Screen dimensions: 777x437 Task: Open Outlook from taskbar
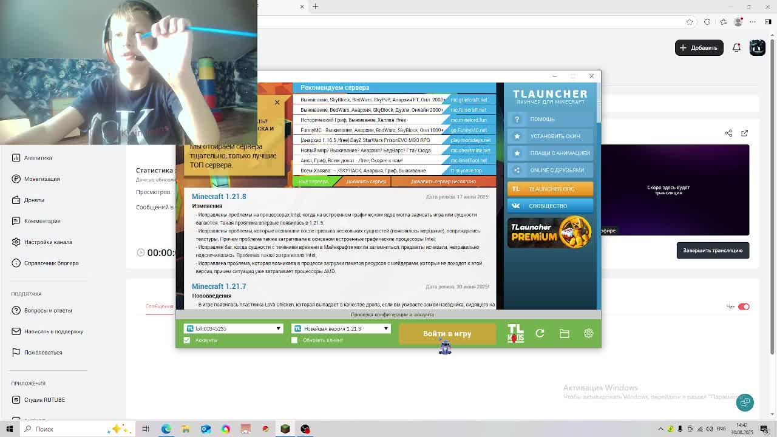click(x=206, y=429)
